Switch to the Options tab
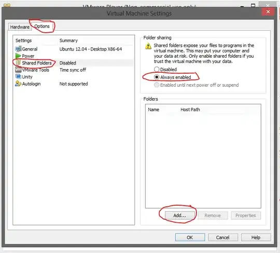Viewport: 280px width, 253px height. click(x=42, y=26)
